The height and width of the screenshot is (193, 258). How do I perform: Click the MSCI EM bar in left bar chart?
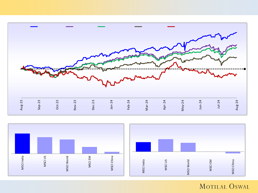[90, 150]
